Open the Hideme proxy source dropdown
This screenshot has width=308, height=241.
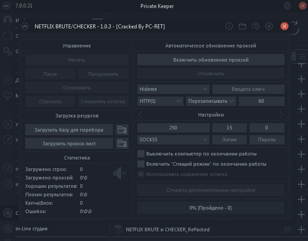coord(173,89)
